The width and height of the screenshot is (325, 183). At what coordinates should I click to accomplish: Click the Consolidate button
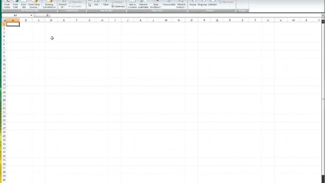coord(169,3)
